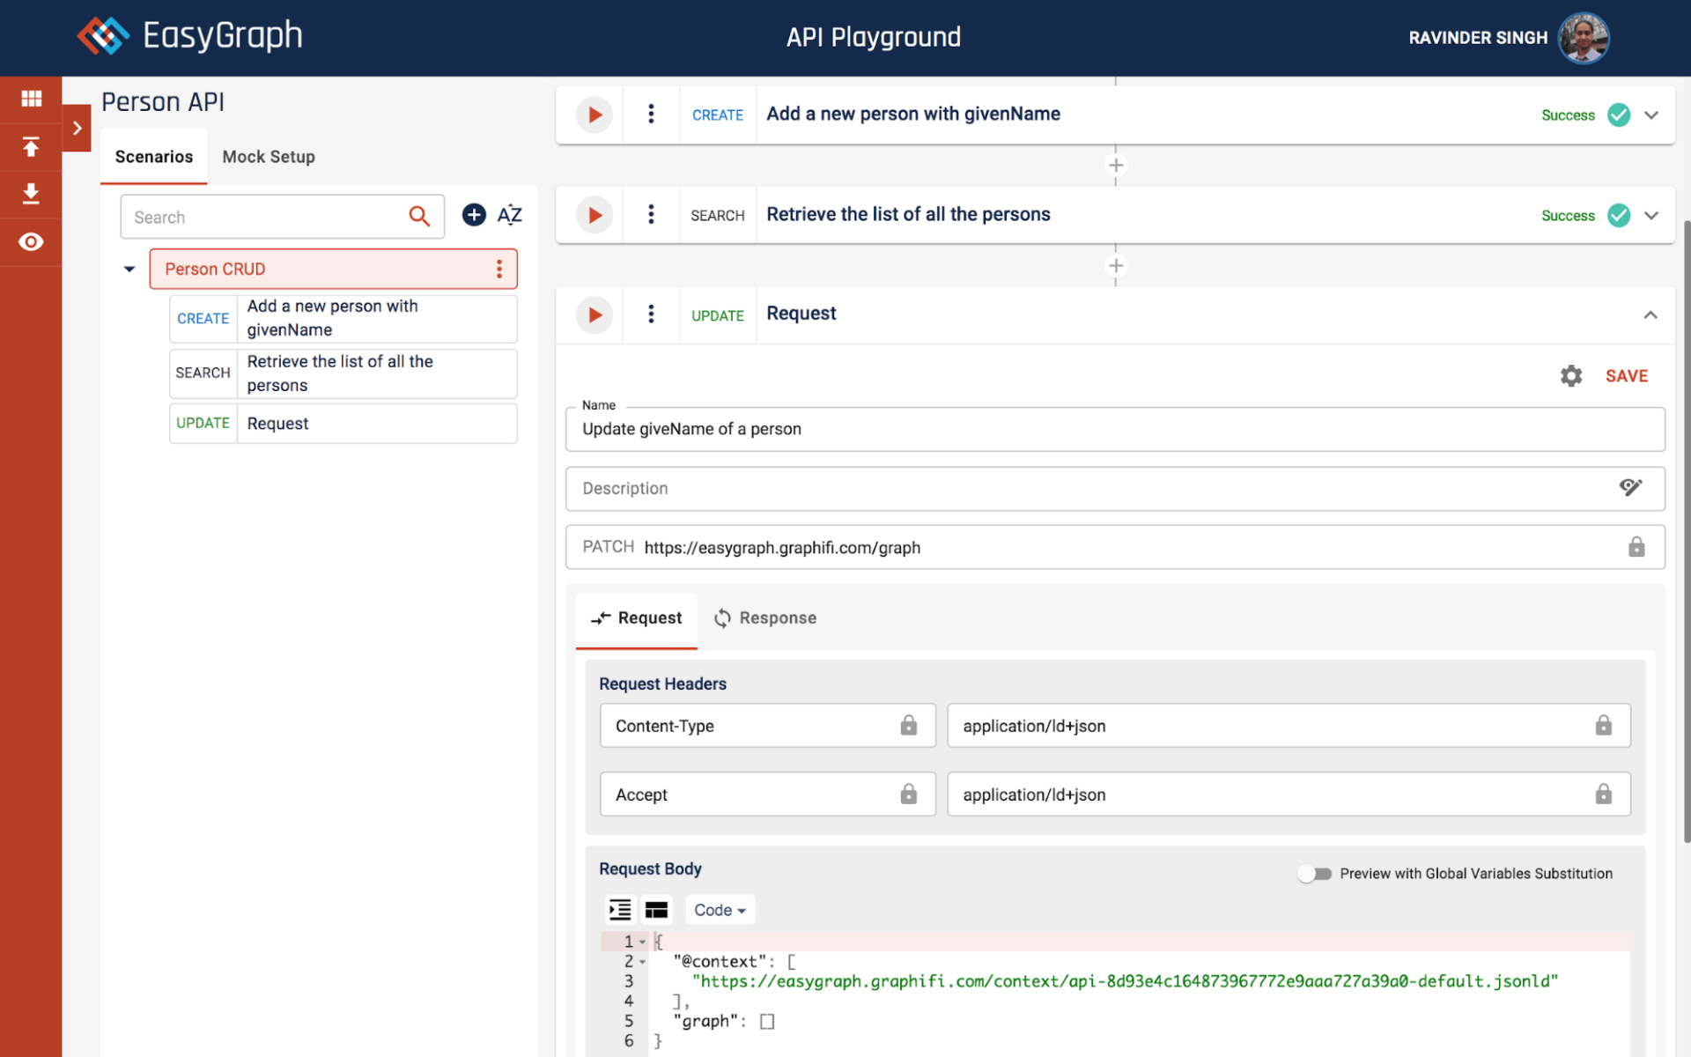Screen dimensions: 1691x1057
Task: Click the add scenario plus icon
Action: coord(474,215)
